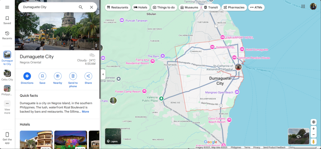This screenshot has height=149, width=321.
Task: Save Dumaguete City place
Action: click(x=42, y=78)
